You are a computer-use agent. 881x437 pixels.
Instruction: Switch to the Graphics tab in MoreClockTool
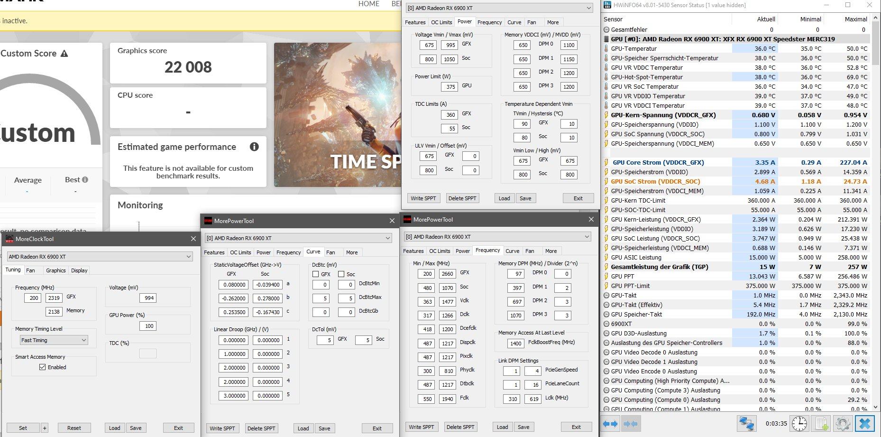tap(56, 270)
